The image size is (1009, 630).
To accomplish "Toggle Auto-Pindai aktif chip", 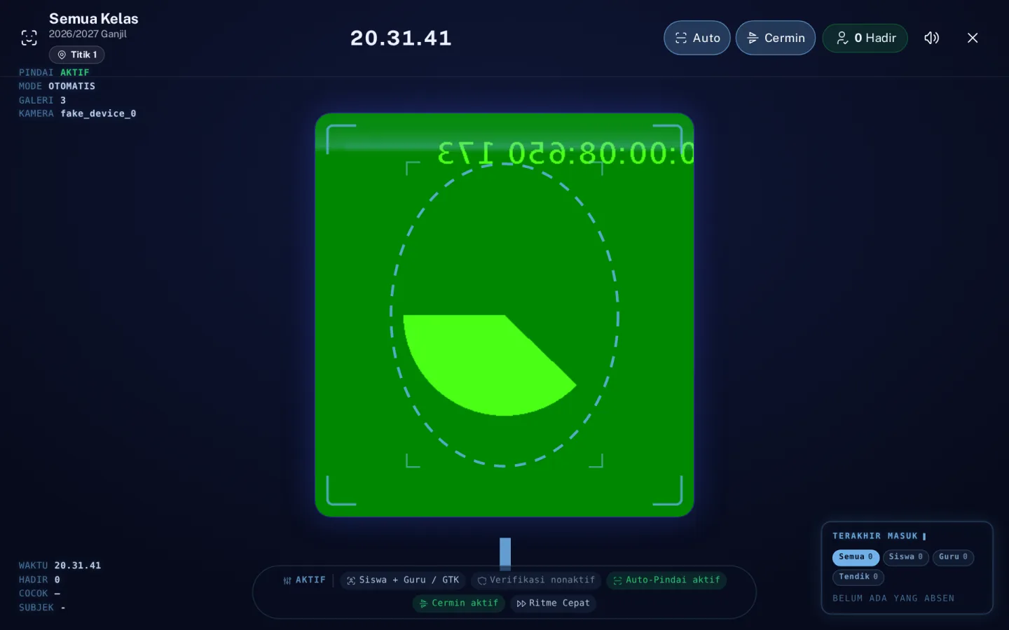I will [x=666, y=580].
